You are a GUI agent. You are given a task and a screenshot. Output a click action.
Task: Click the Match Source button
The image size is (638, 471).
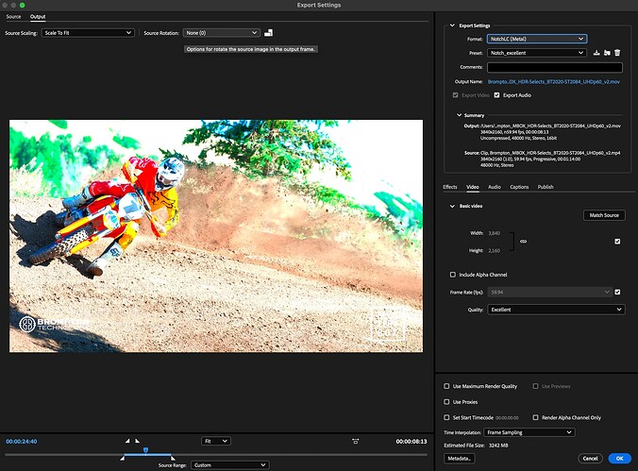pos(604,215)
